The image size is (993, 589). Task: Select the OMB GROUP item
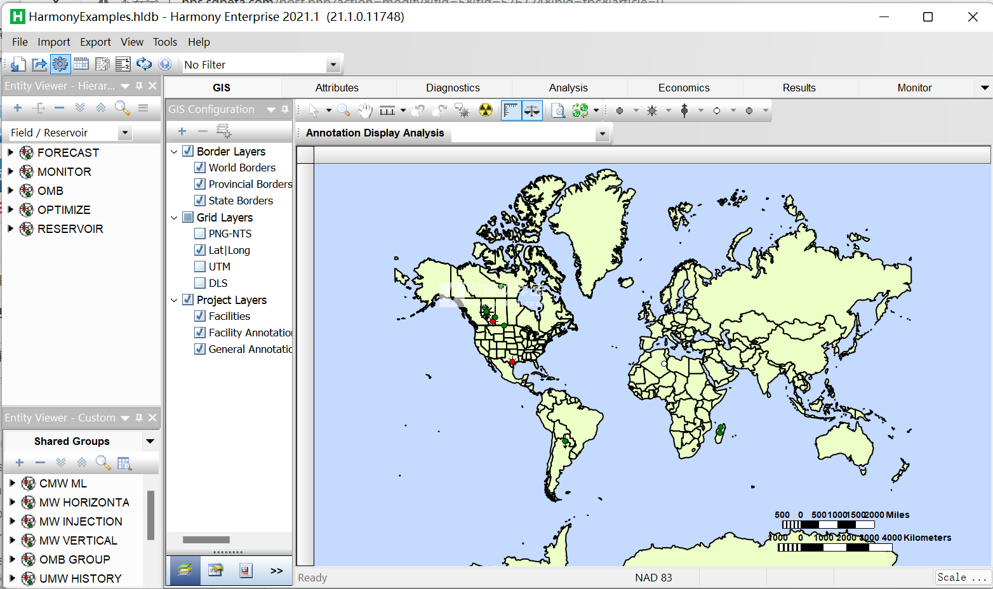pyautogui.click(x=75, y=559)
